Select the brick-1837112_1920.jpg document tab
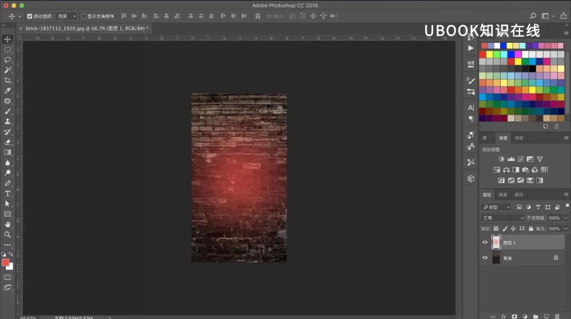Image resolution: width=571 pixels, height=319 pixels. click(x=87, y=28)
